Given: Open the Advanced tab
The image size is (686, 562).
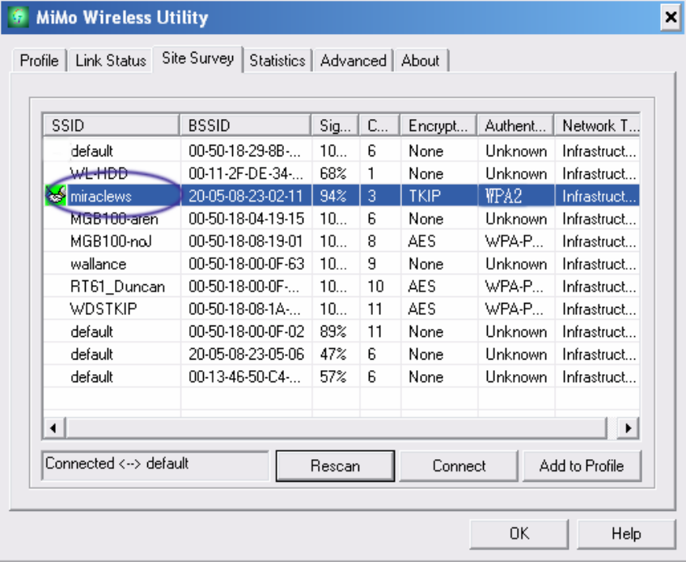Looking at the screenshot, I should pyautogui.click(x=353, y=61).
